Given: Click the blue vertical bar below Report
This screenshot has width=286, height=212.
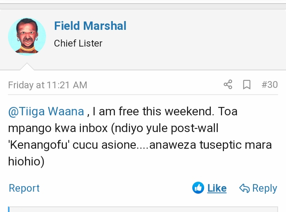Looking at the screenshot, I should click(9, 209).
